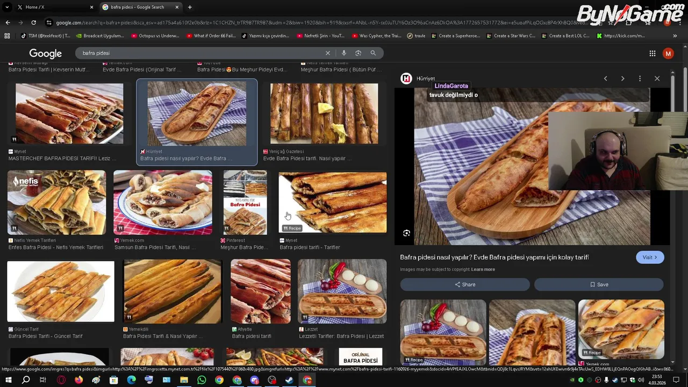Open the tab search dropdown

pos(7,7)
